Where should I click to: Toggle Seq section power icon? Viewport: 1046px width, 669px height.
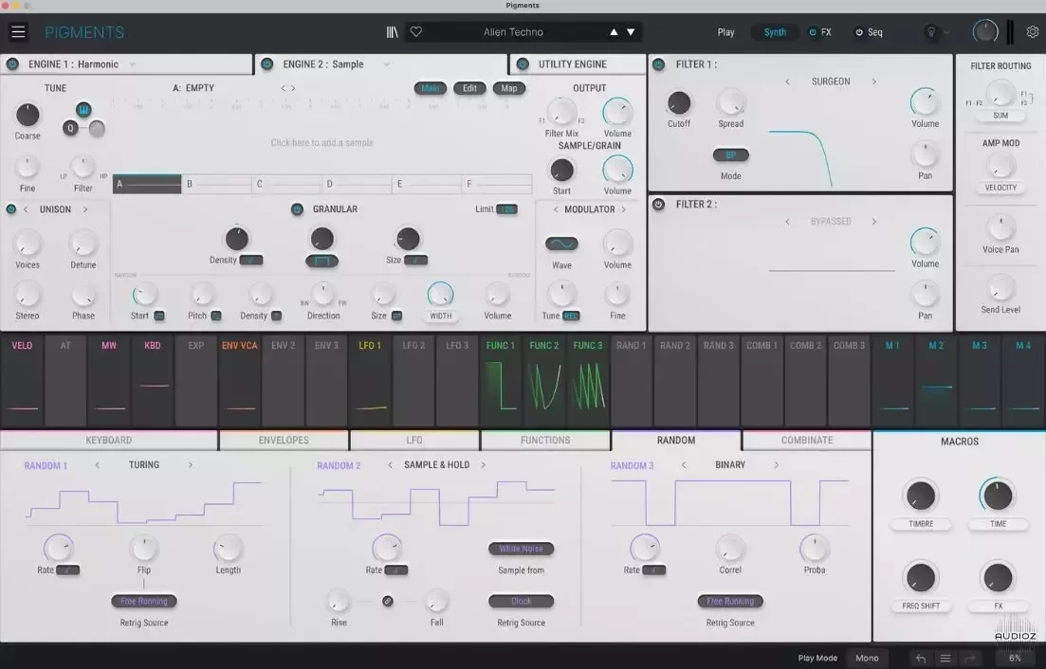pyautogui.click(x=858, y=32)
